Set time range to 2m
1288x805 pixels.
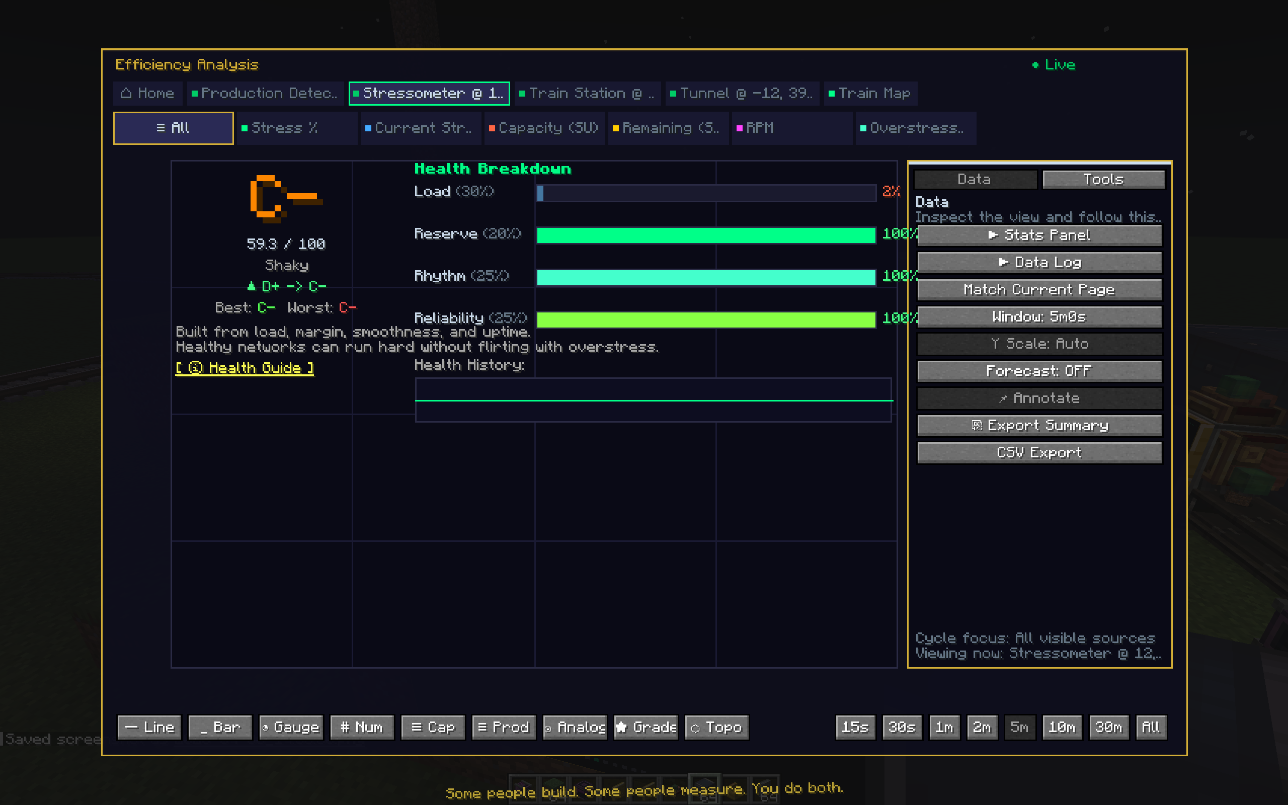pos(983,728)
